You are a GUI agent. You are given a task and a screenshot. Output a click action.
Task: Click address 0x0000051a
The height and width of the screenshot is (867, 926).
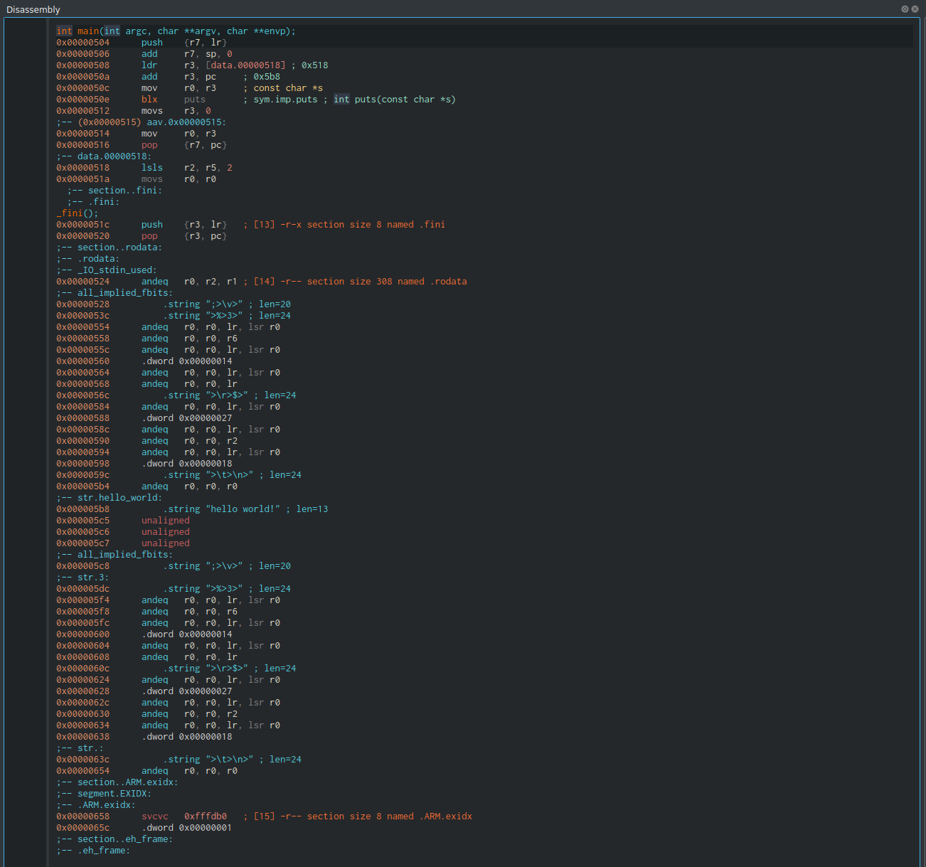pyautogui.click(x=83, y=179)
